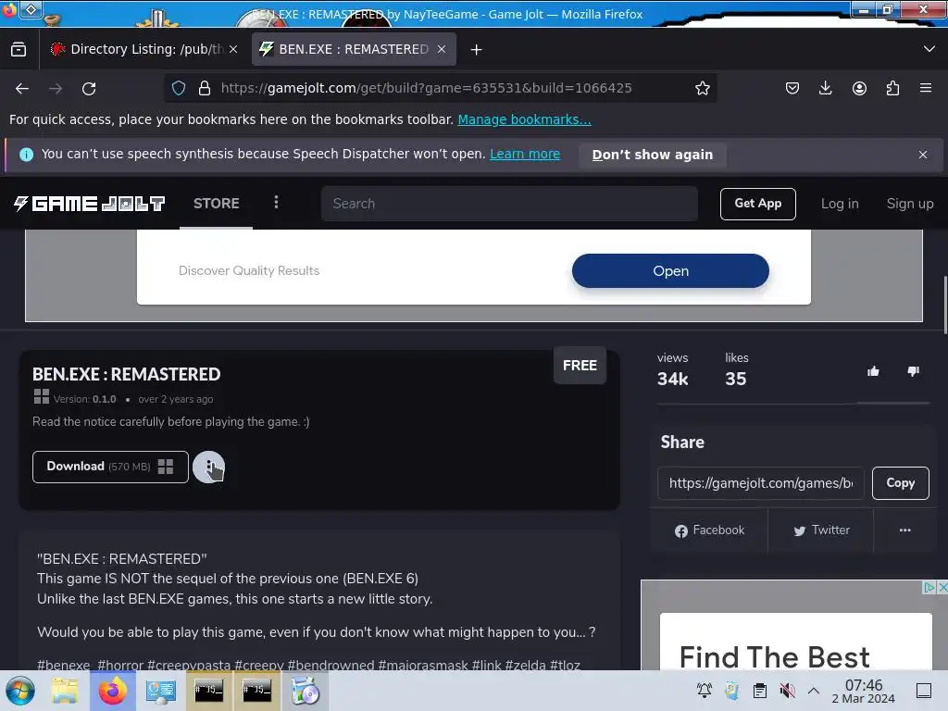Open a new tab with plus button

coord(477,50)
